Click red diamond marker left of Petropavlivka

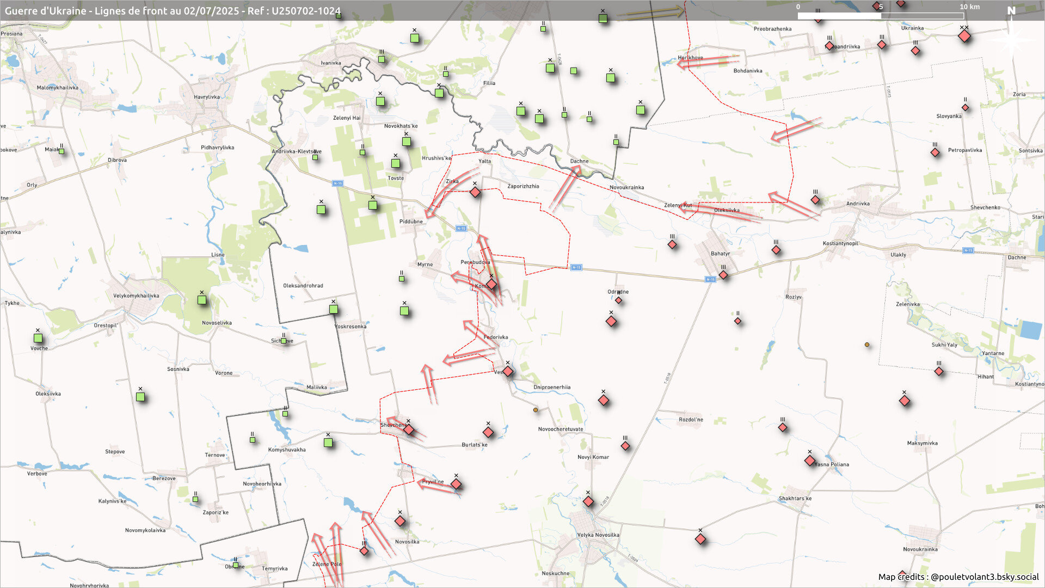[x=935, y=152]
